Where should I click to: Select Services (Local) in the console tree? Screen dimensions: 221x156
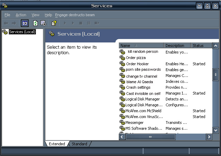tap(22, 32)
